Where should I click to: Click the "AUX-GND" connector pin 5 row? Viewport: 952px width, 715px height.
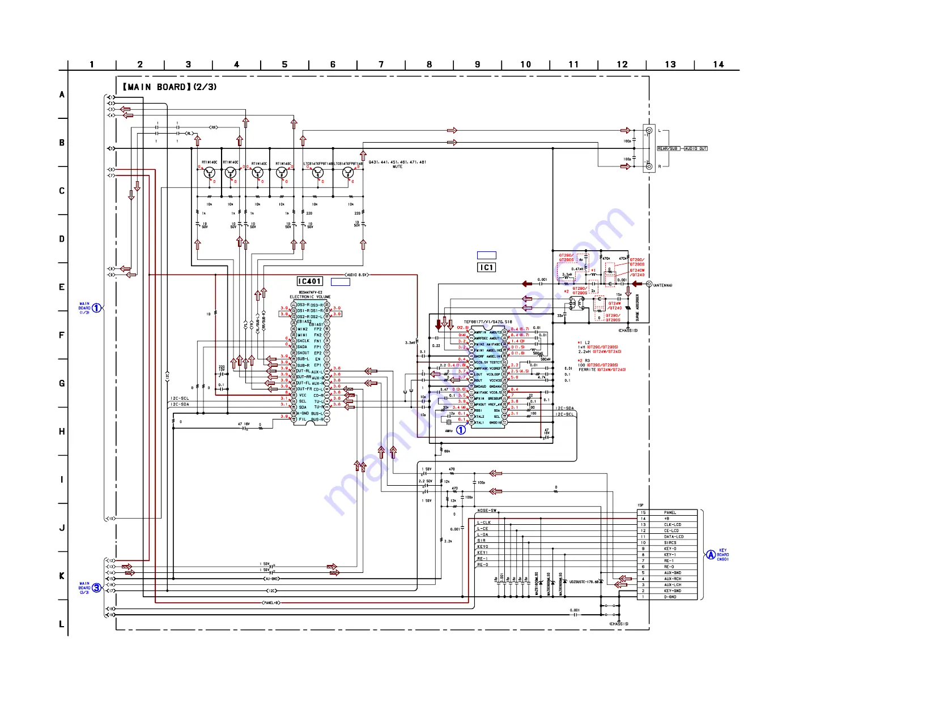[x=667, y=573]
